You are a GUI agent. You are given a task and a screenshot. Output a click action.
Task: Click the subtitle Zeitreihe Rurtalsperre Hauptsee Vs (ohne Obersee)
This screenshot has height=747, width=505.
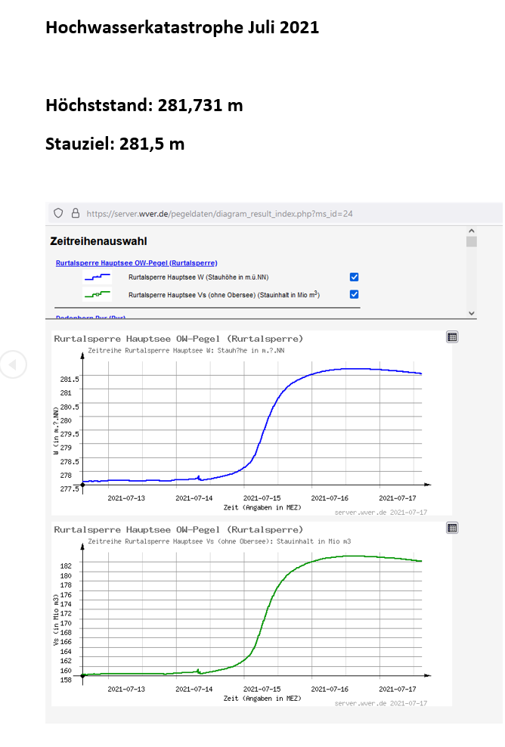(219, 541)
